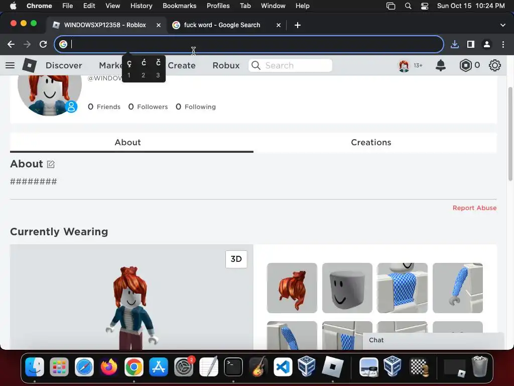Viewport: 514px width, 386px height.
Task: Click the Report Abuse link
Action: tap(474, 208)
